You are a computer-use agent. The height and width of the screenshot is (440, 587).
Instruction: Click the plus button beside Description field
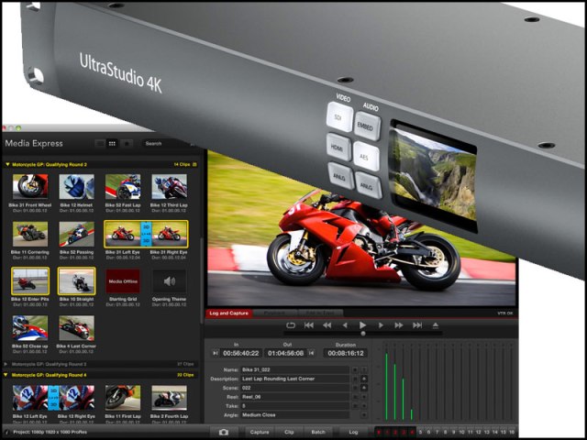(363, 379)
